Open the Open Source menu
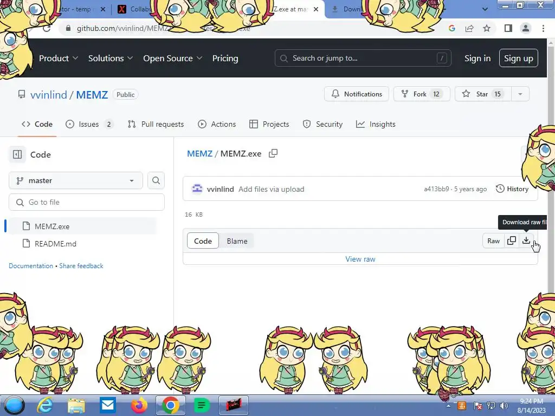This screenshot has width=555, height=416. click(x=173, y=58)
